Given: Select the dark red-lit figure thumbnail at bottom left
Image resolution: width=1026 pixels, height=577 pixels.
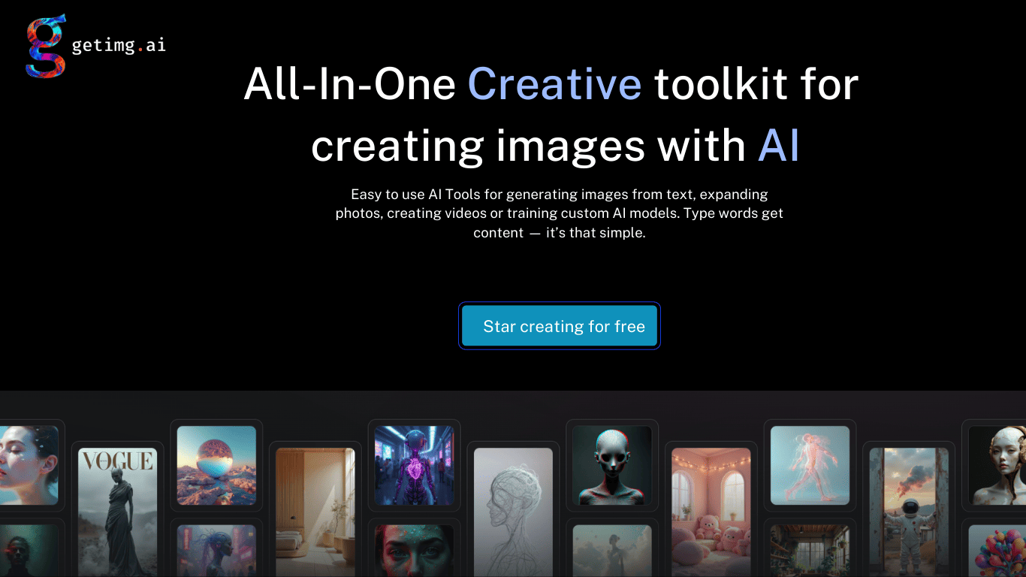Looking at the screenshot, I should point(29,551).
